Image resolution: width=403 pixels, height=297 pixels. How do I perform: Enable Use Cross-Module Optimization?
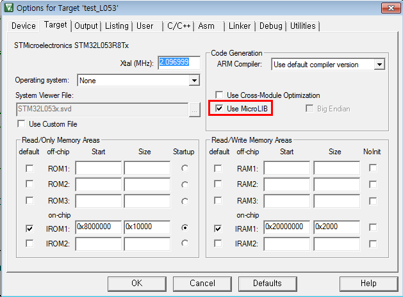coord(219,95)
